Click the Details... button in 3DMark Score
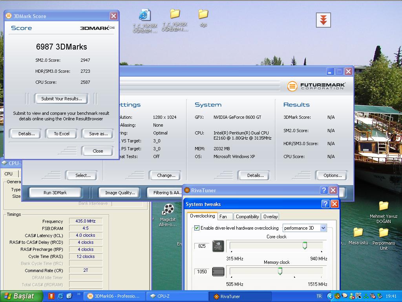 click(25, 134)
